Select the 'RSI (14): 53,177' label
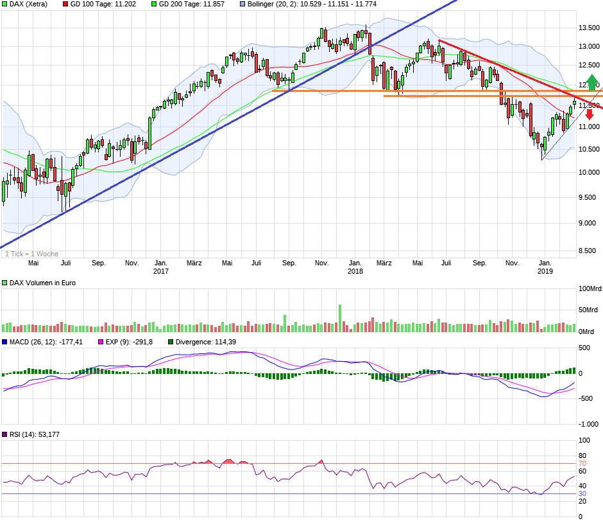This screenshot has height=523, width=603. click(x=35, y=434)
